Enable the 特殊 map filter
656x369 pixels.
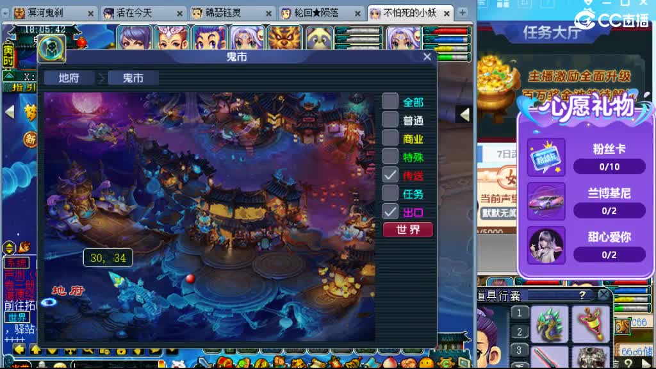pos(390,156)
